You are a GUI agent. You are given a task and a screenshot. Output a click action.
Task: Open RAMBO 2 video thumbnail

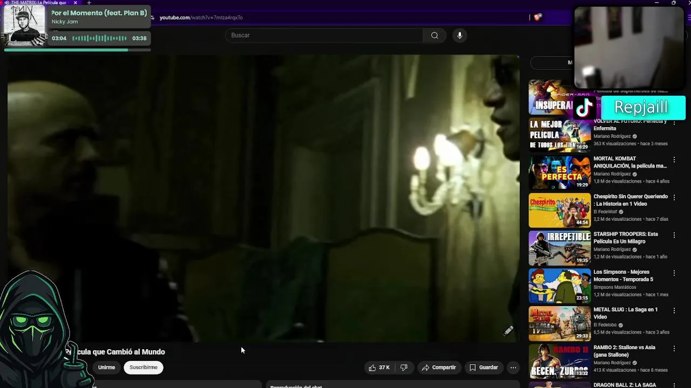pos(560,362)
